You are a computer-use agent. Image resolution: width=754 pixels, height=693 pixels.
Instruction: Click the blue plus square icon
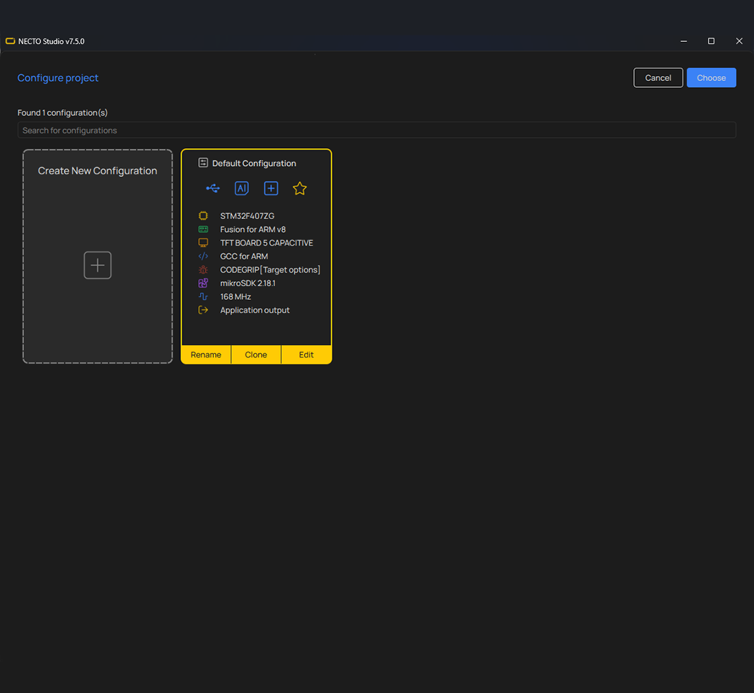coord(271,188)
